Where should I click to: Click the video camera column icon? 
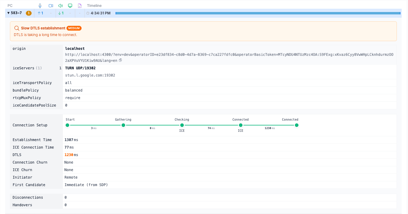[51, 6]
